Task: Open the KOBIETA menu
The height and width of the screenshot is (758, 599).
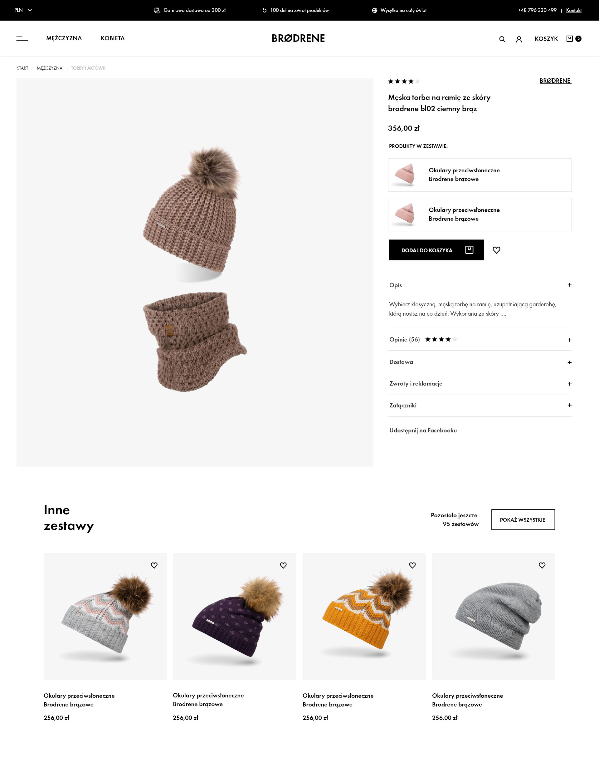Action: click(x=113, y=38)
